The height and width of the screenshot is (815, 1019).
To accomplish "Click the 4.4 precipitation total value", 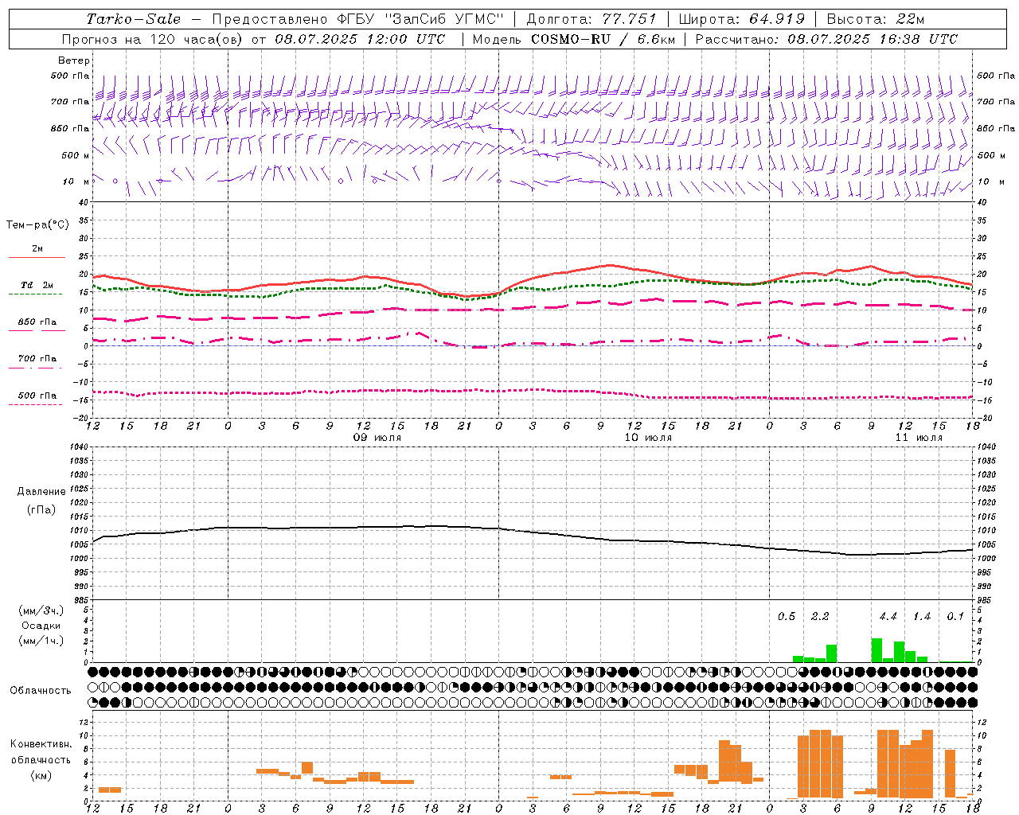I will pyautogui.click(x=888, y=617).
